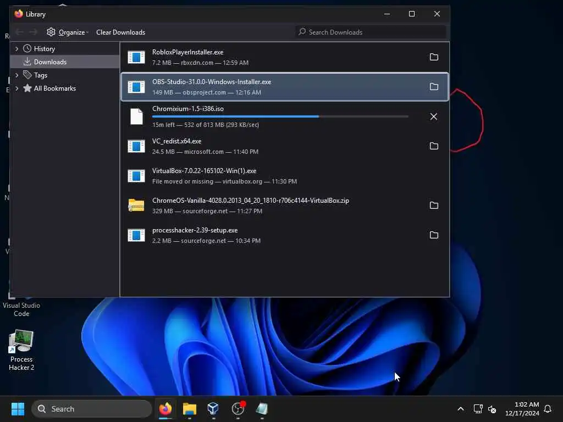Select Chromixium-1.5-i386.iso file name
Viewport: 563px width, 422px height.
pos(188,109)
